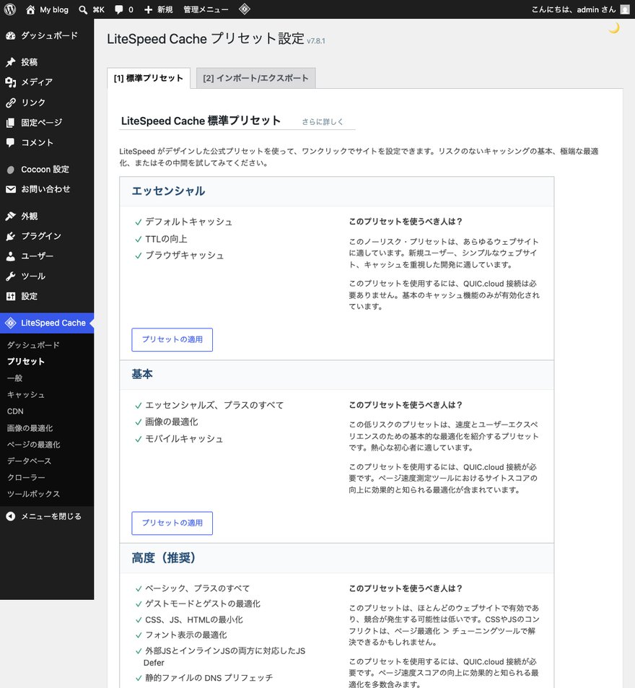
Task: Click the 外観 paintbrush icon
Action: [x=11, y=217]
